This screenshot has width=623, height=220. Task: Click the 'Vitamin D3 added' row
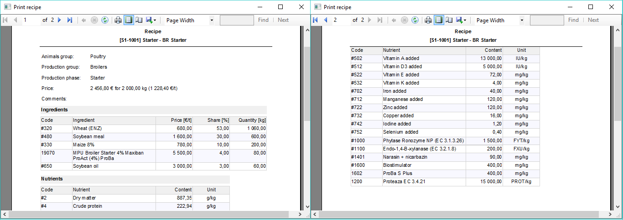pyautogui.click(x=445, y=67)
